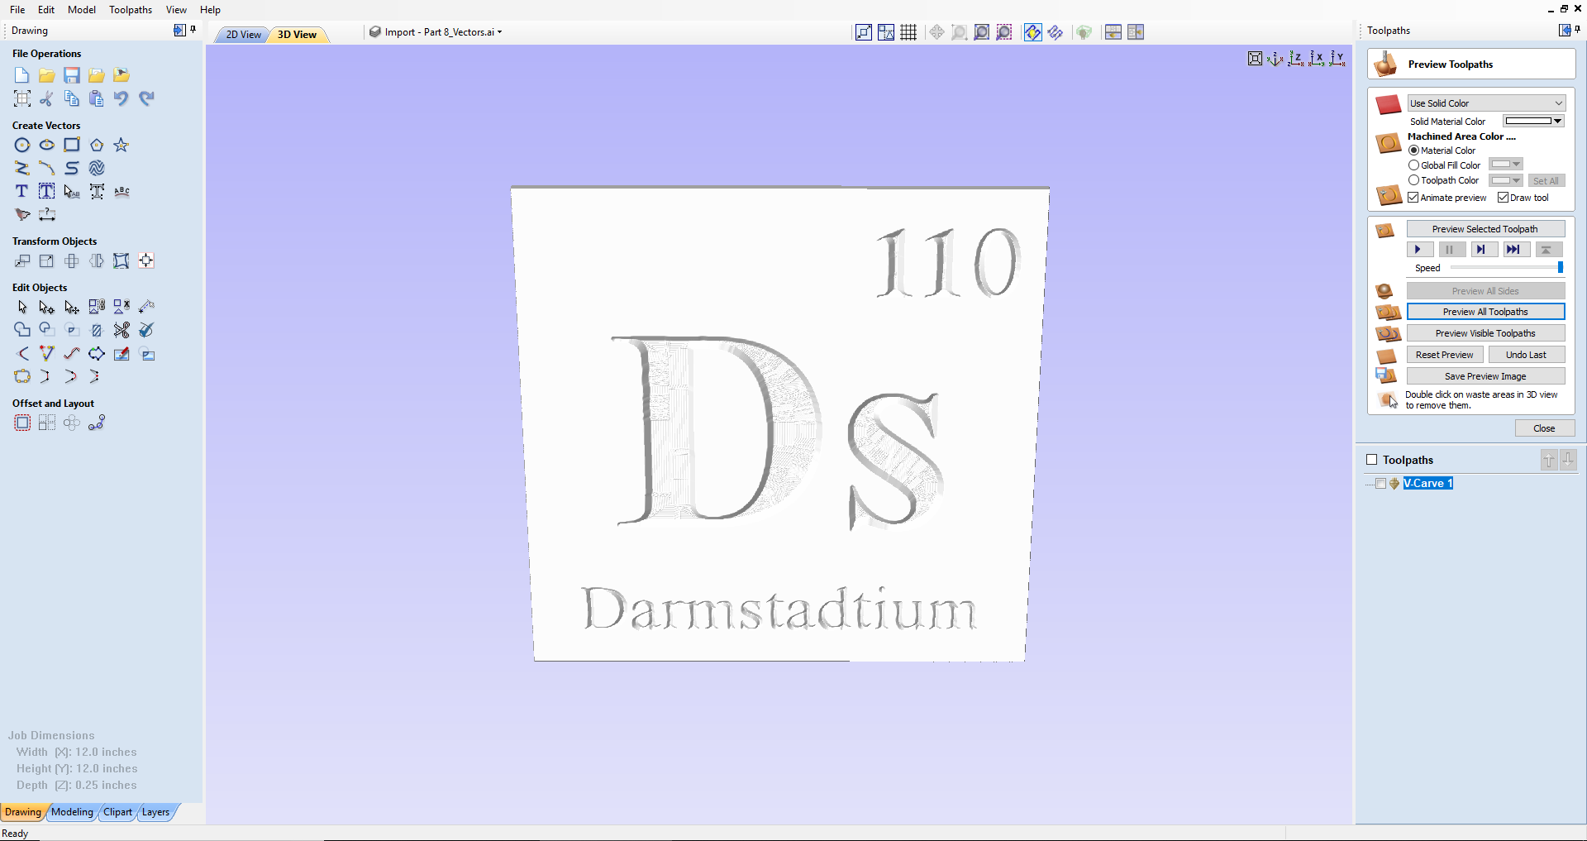Select the Global Fill Color radio button

coord(1413,165)
